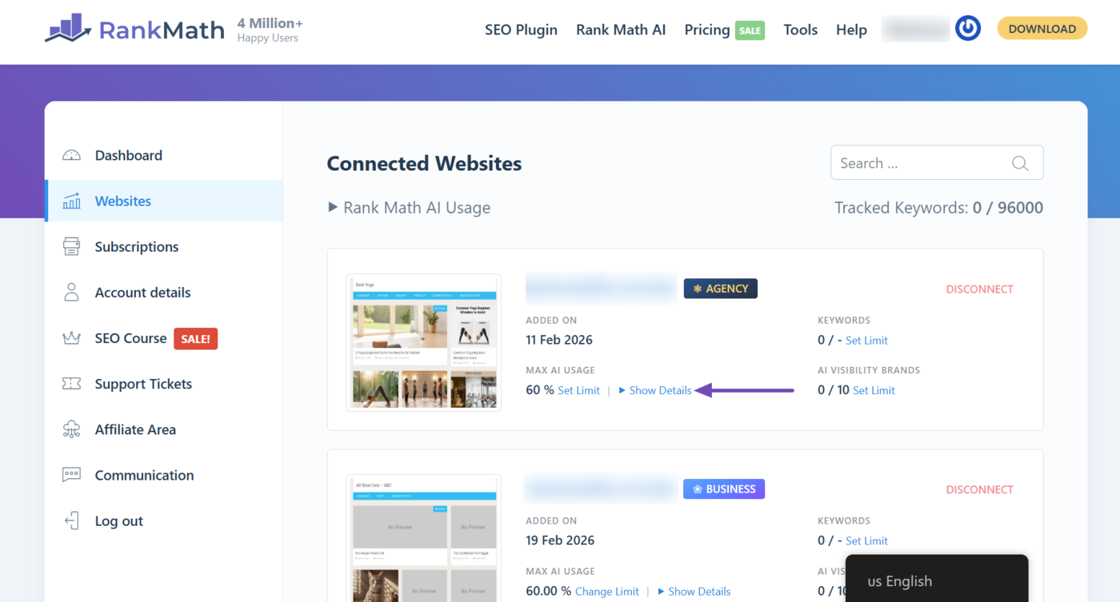Open the SEO Plugin menu
Image resolution: width=1120 pixels, height=602 pixels.
pos(521,30)
